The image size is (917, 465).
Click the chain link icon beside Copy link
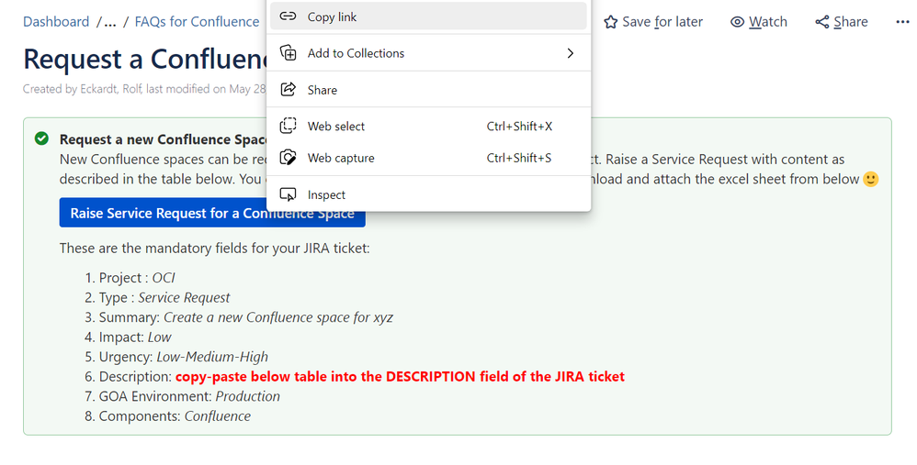[288, 17]
